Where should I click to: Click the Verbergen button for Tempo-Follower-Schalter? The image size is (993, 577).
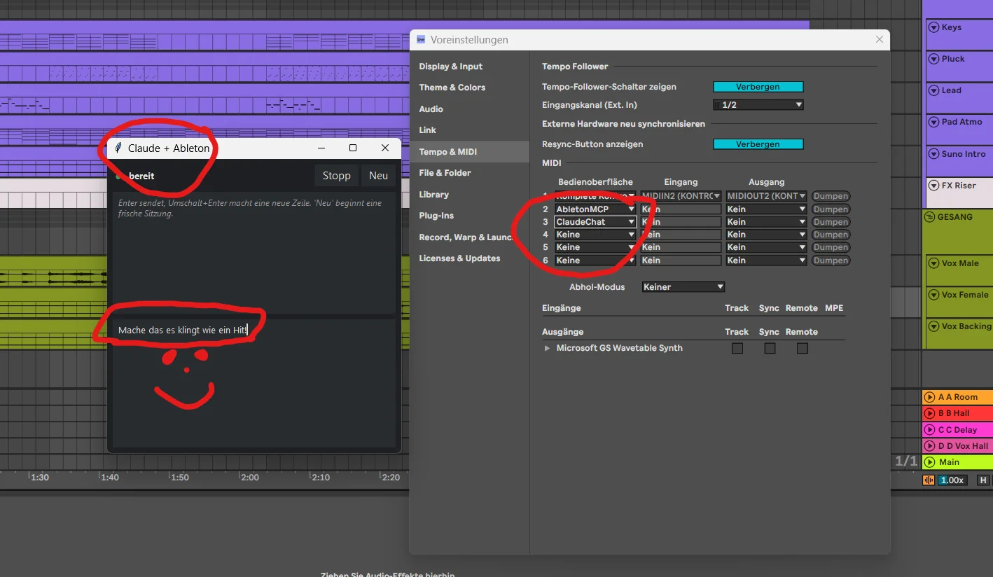click(x=758, y=87)
